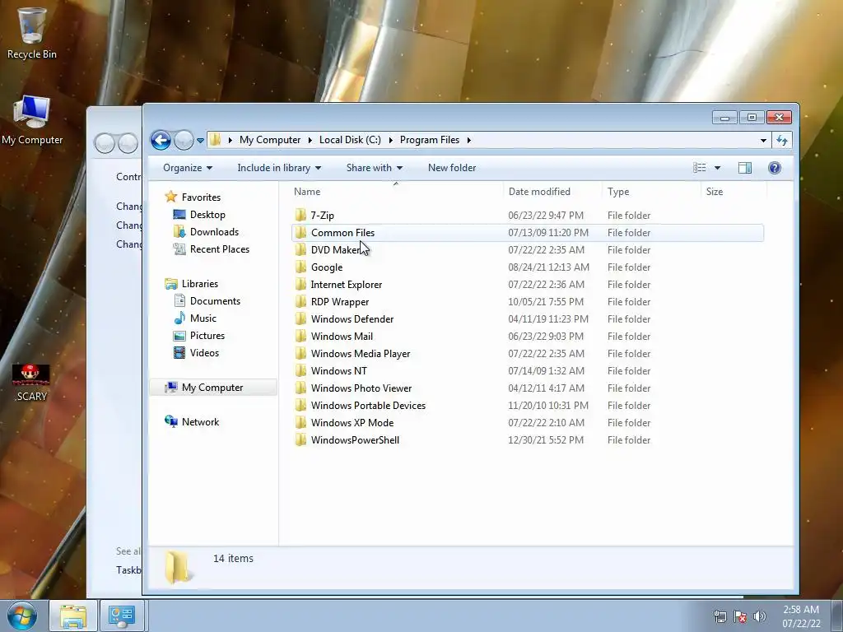This screenshot has height=632, width=843.
Task: Open the My Computer desktop icon
Action: [32, 120]
